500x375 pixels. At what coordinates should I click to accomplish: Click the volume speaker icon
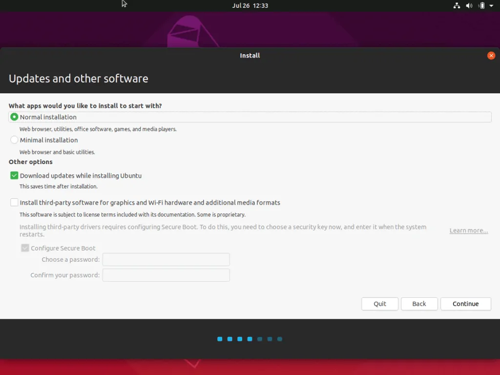point(469,6)
